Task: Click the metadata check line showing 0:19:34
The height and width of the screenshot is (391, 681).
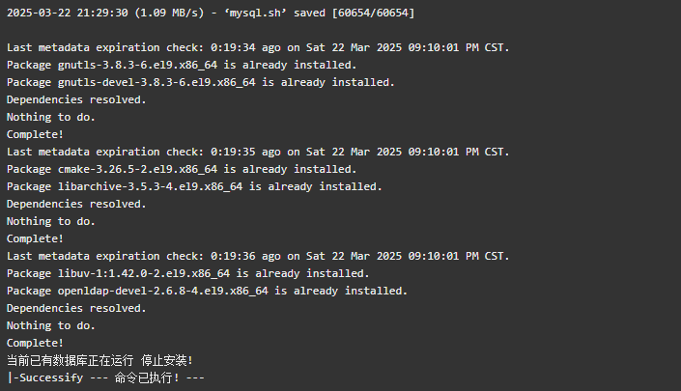Action: [258, 47]
